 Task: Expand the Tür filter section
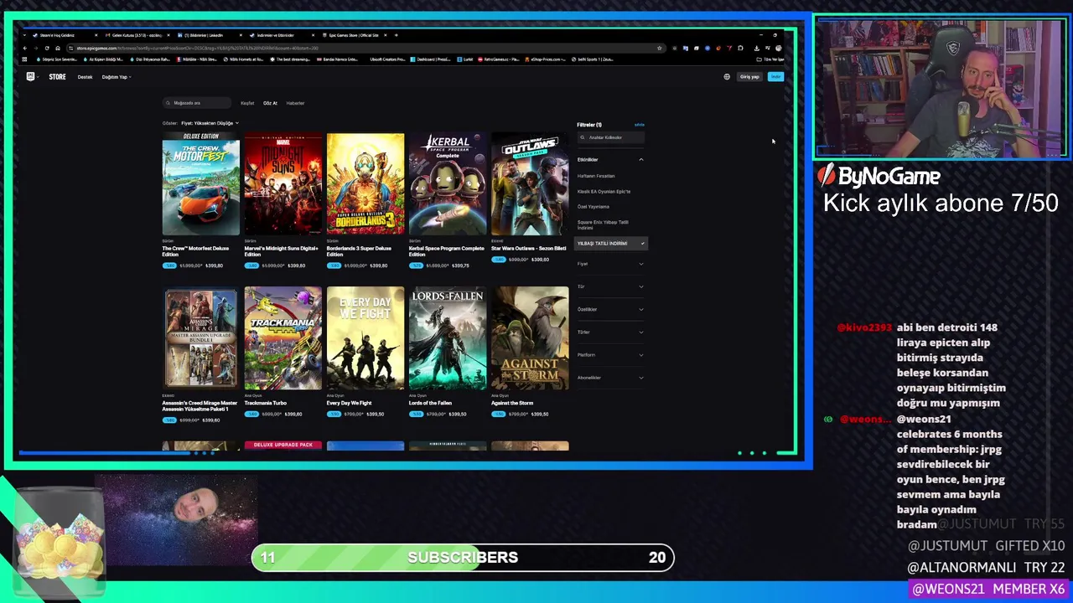click(610, 286)
